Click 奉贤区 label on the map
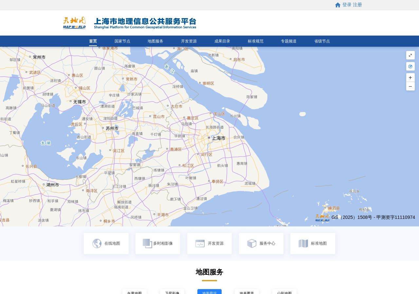Screen dimensions: 419x294 (x=217, y=182)
